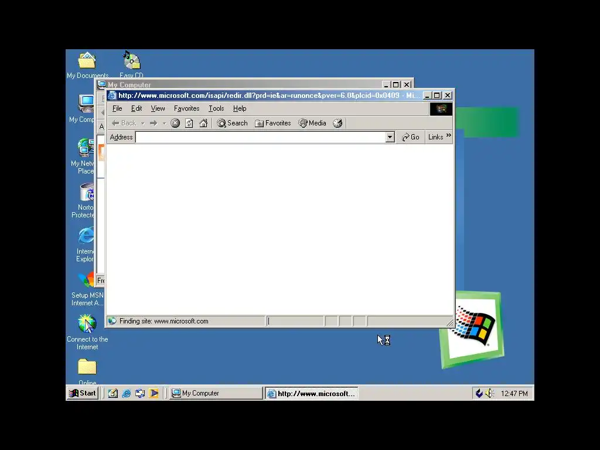600x450 pixels.
Task: Launch Outlook Express from quick launch
Action: 140,393
